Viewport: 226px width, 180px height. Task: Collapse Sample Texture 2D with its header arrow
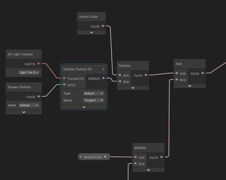pos(103,69)
